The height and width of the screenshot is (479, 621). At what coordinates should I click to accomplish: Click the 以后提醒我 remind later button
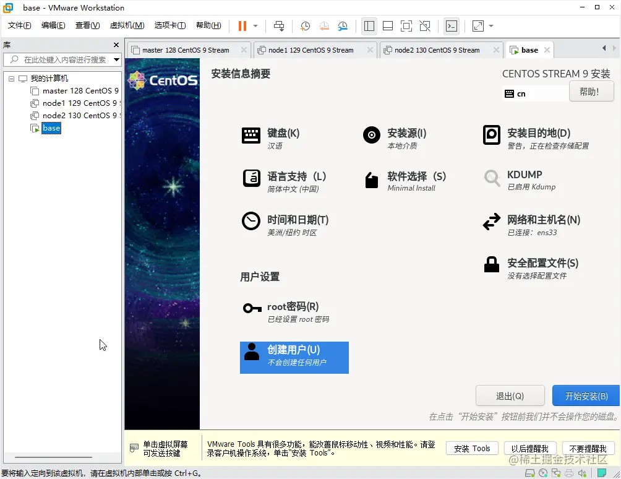(x=530, y=449)
